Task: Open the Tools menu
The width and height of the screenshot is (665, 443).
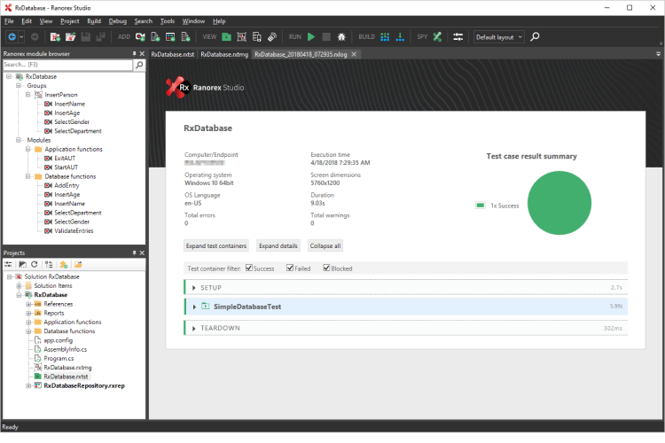Action: 168,21
